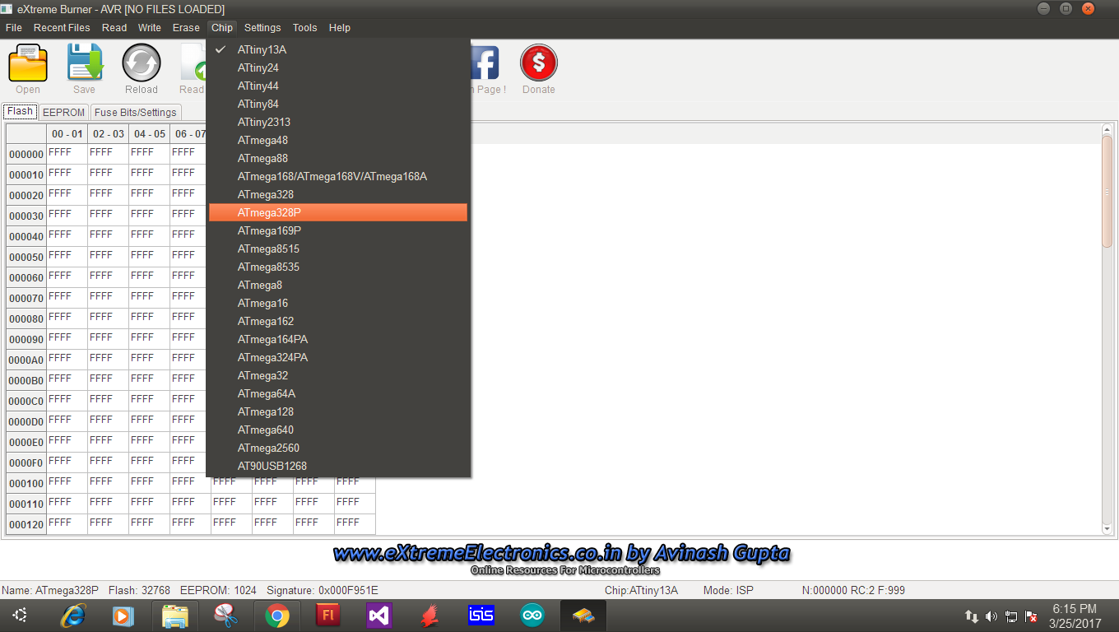Image resolution: width=1119 pixels, height=632 pixels.
Task: Open the Read menu
Action: (114, 27)
